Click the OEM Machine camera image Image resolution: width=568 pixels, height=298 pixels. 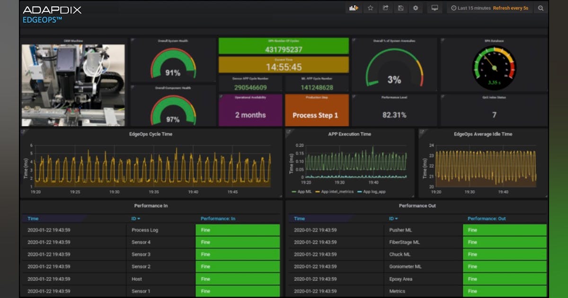[x=73, y=85]
